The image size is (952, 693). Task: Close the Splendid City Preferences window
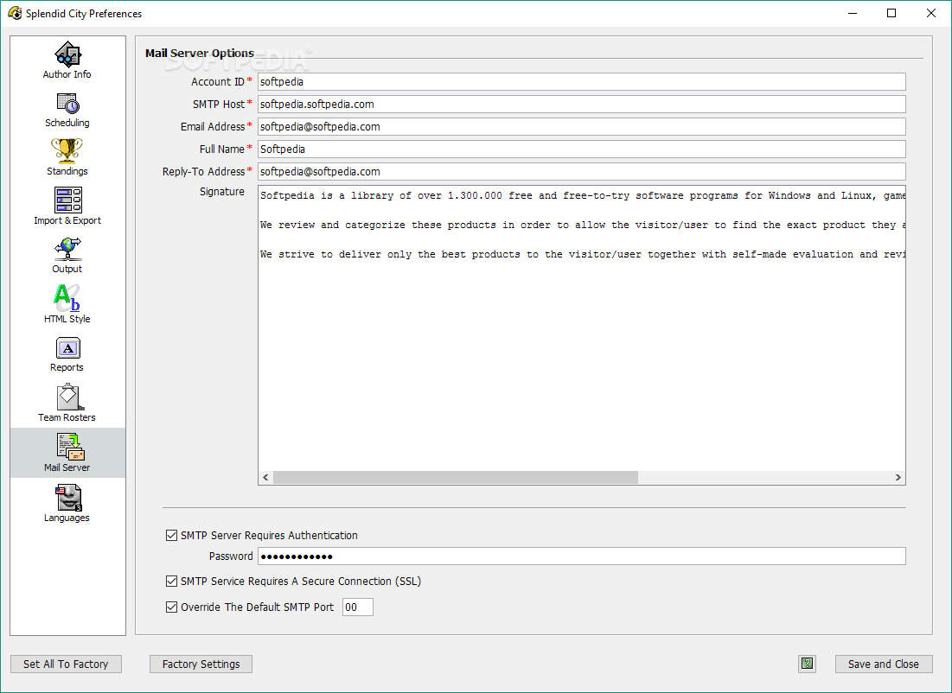click(x=930, y=13)
